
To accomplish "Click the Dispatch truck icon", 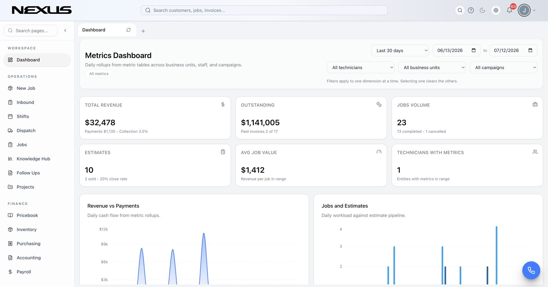I will [x=10, y=131].
